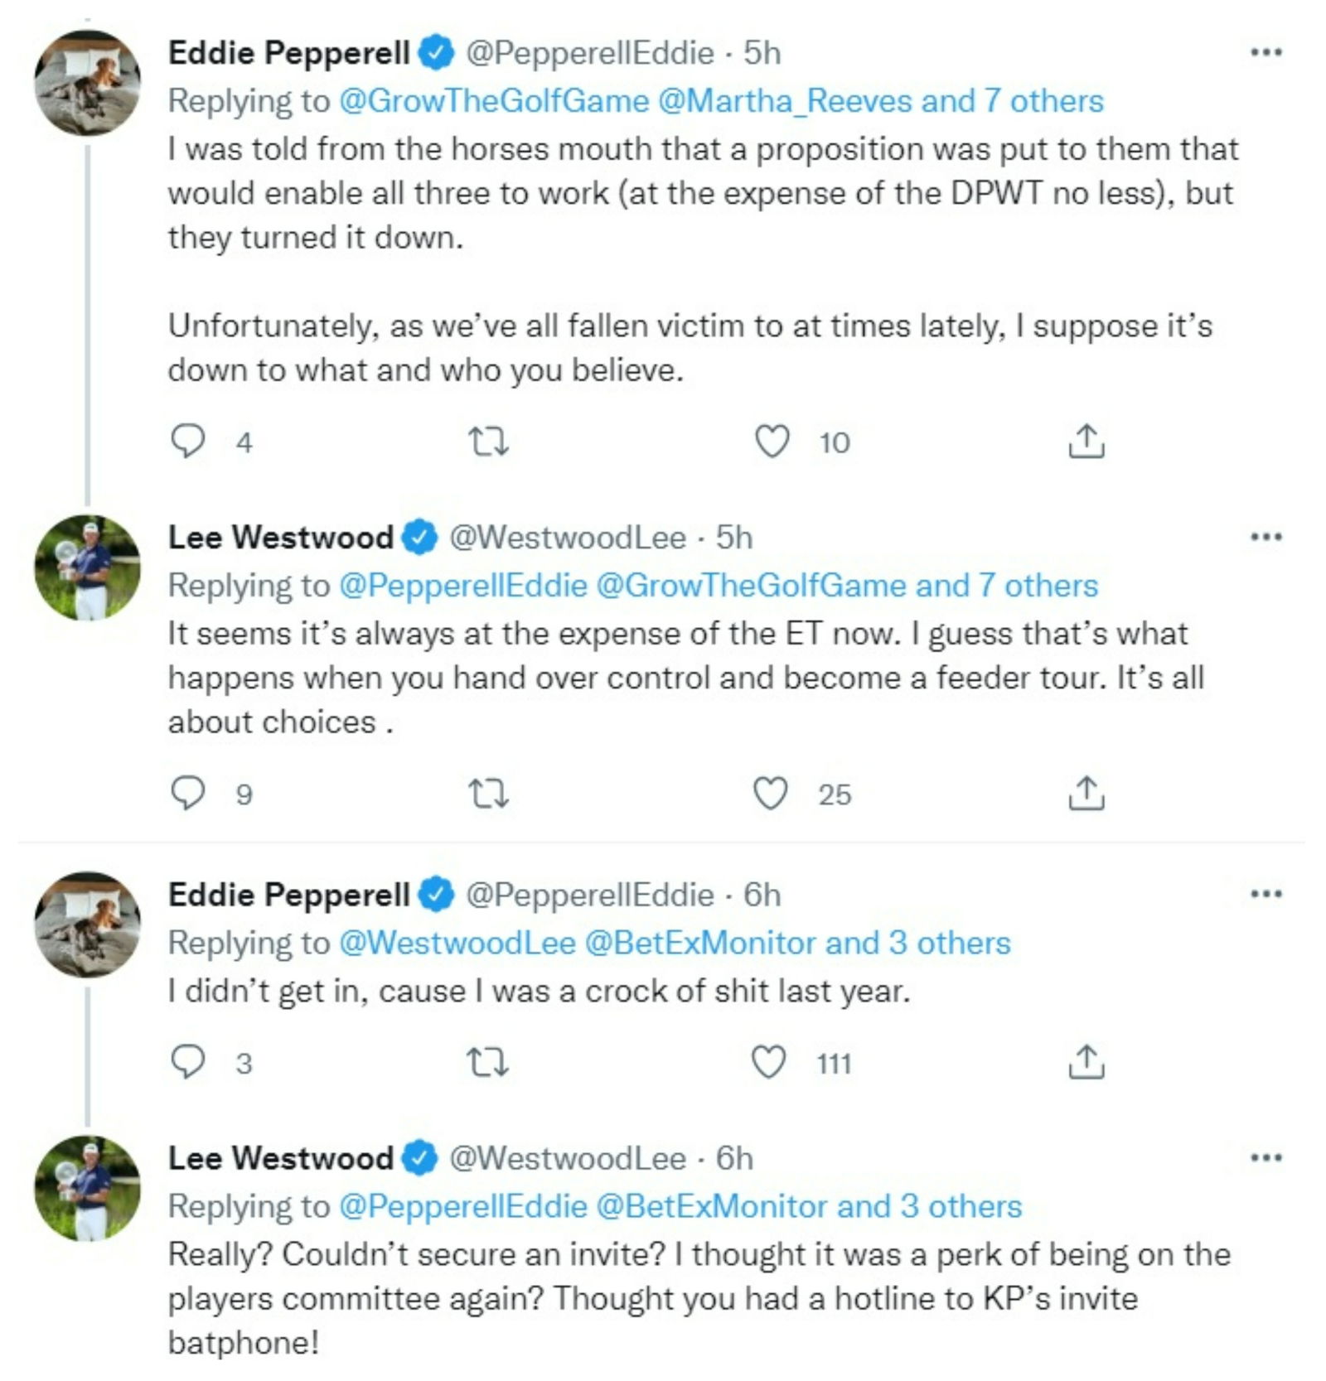Share the tweet with 111 likes
Image resolution: width=1326 pixels, height=1381 pixels.
[x=1086, y=1062]
